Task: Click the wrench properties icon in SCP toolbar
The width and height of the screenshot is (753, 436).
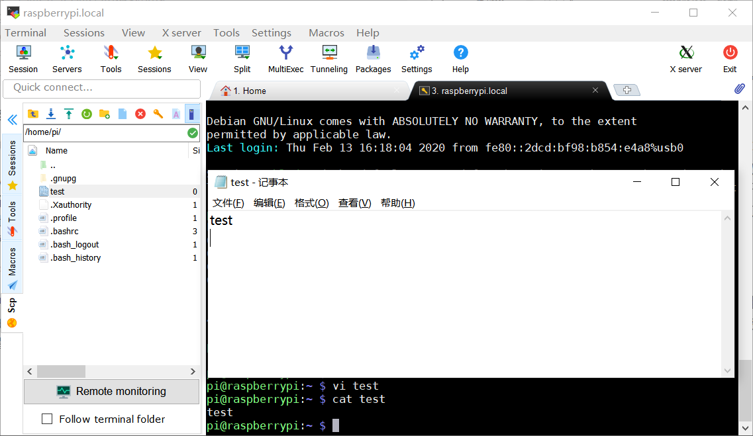Action: coord(158,114)
